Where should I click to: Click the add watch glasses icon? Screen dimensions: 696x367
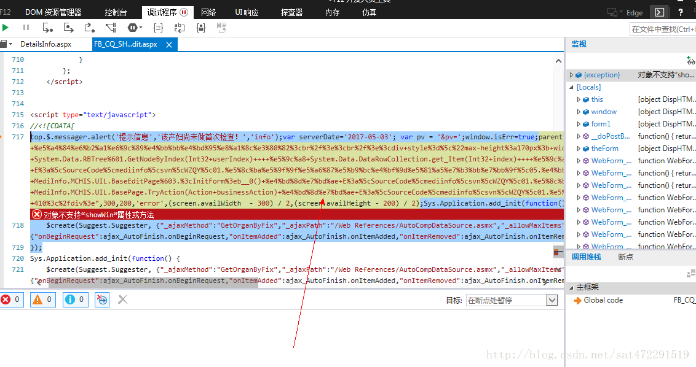pyautogui.click(x=690, y=61)
